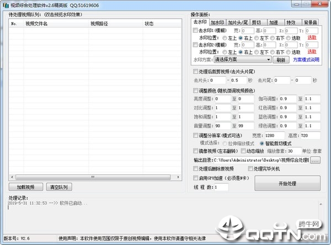
Task: Open the 背景音 tab
Action: (310, 23)
